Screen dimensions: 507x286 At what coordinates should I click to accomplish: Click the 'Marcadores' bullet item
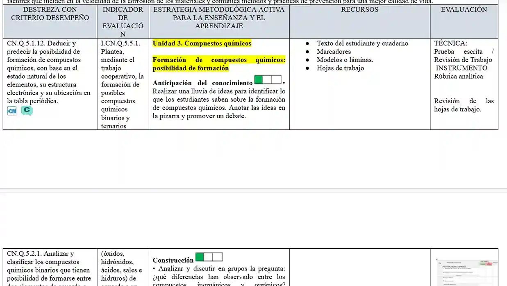click(334, 52)
